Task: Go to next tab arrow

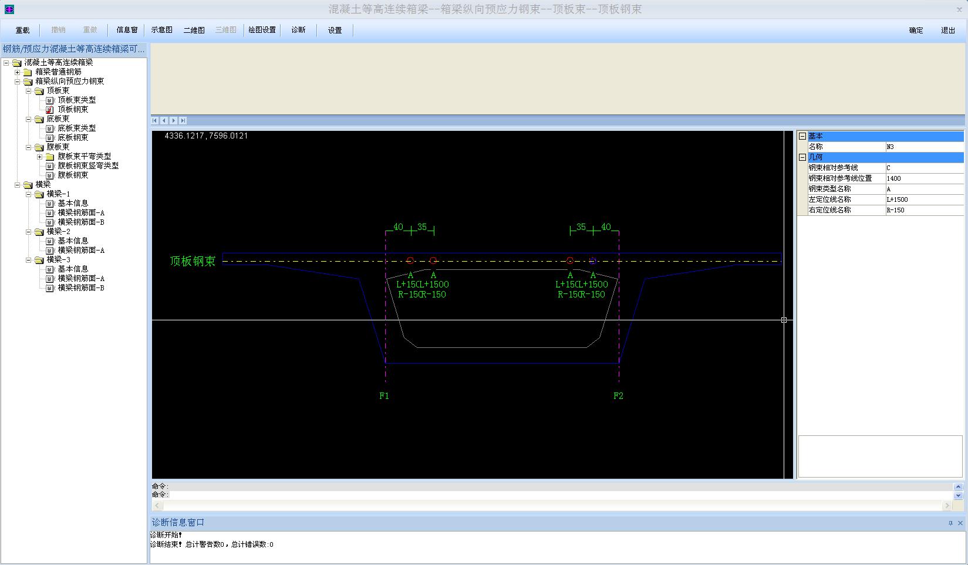Action: tap(174, 120)
